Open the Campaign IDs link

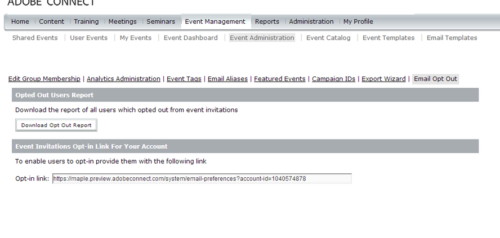[x=333, y=79]
